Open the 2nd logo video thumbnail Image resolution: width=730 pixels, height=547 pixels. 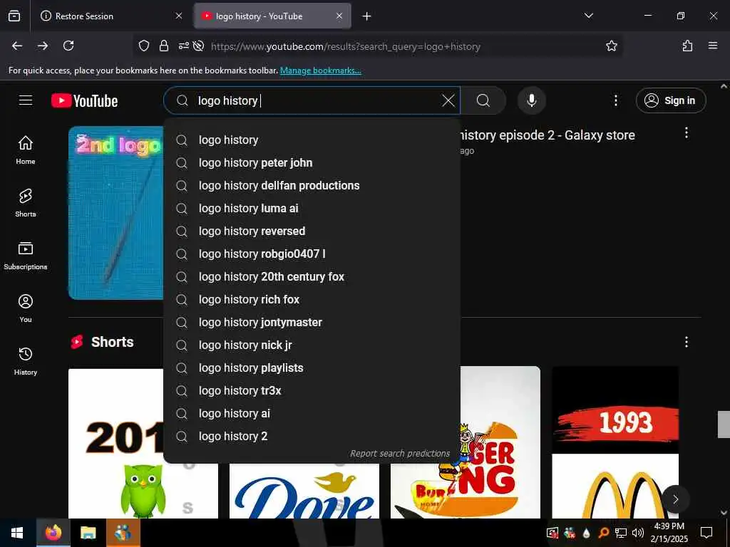point(116,213)
